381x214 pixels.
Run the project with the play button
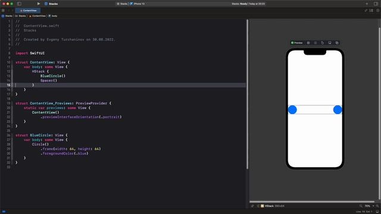pyautogui.click(x=38, y=4)
